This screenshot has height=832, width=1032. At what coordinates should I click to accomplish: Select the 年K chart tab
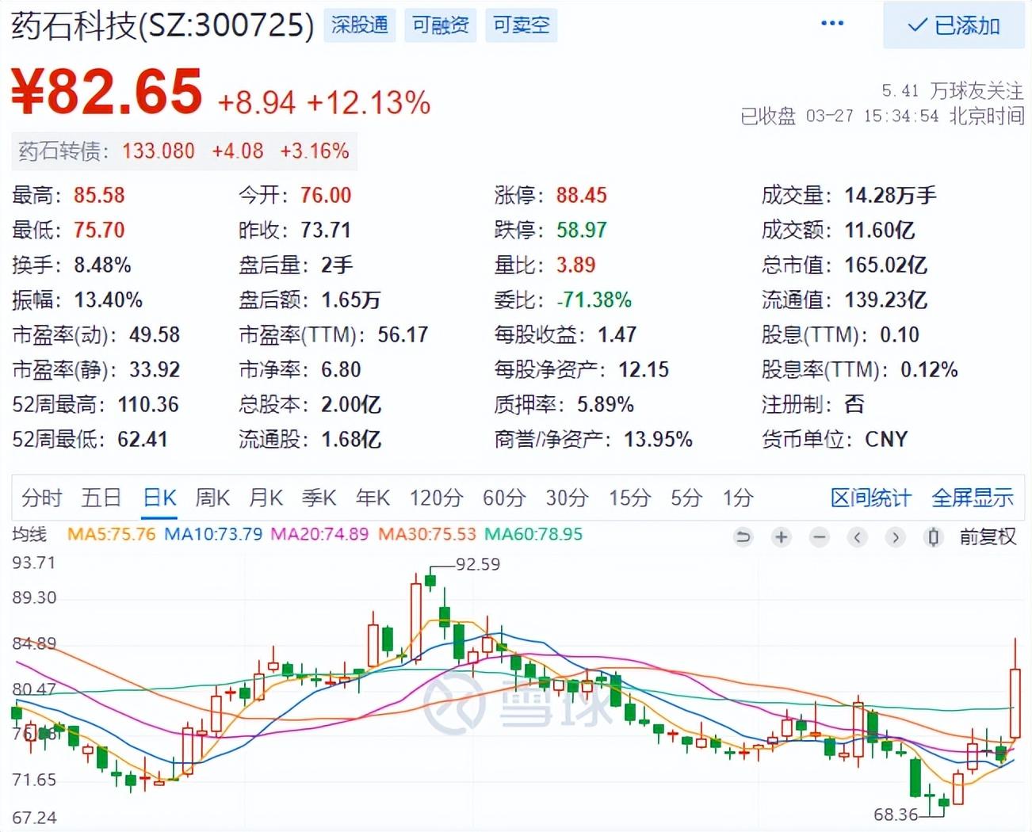coord(373,498)
